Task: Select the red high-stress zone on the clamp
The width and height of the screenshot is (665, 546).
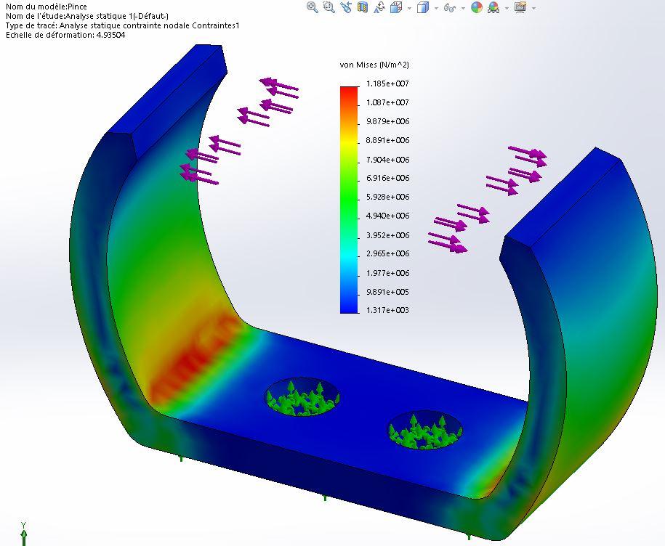Action: 193,358
